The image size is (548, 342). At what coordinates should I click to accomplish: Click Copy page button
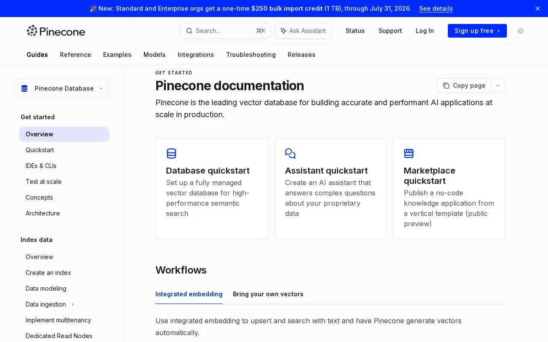tap(464, 85)
